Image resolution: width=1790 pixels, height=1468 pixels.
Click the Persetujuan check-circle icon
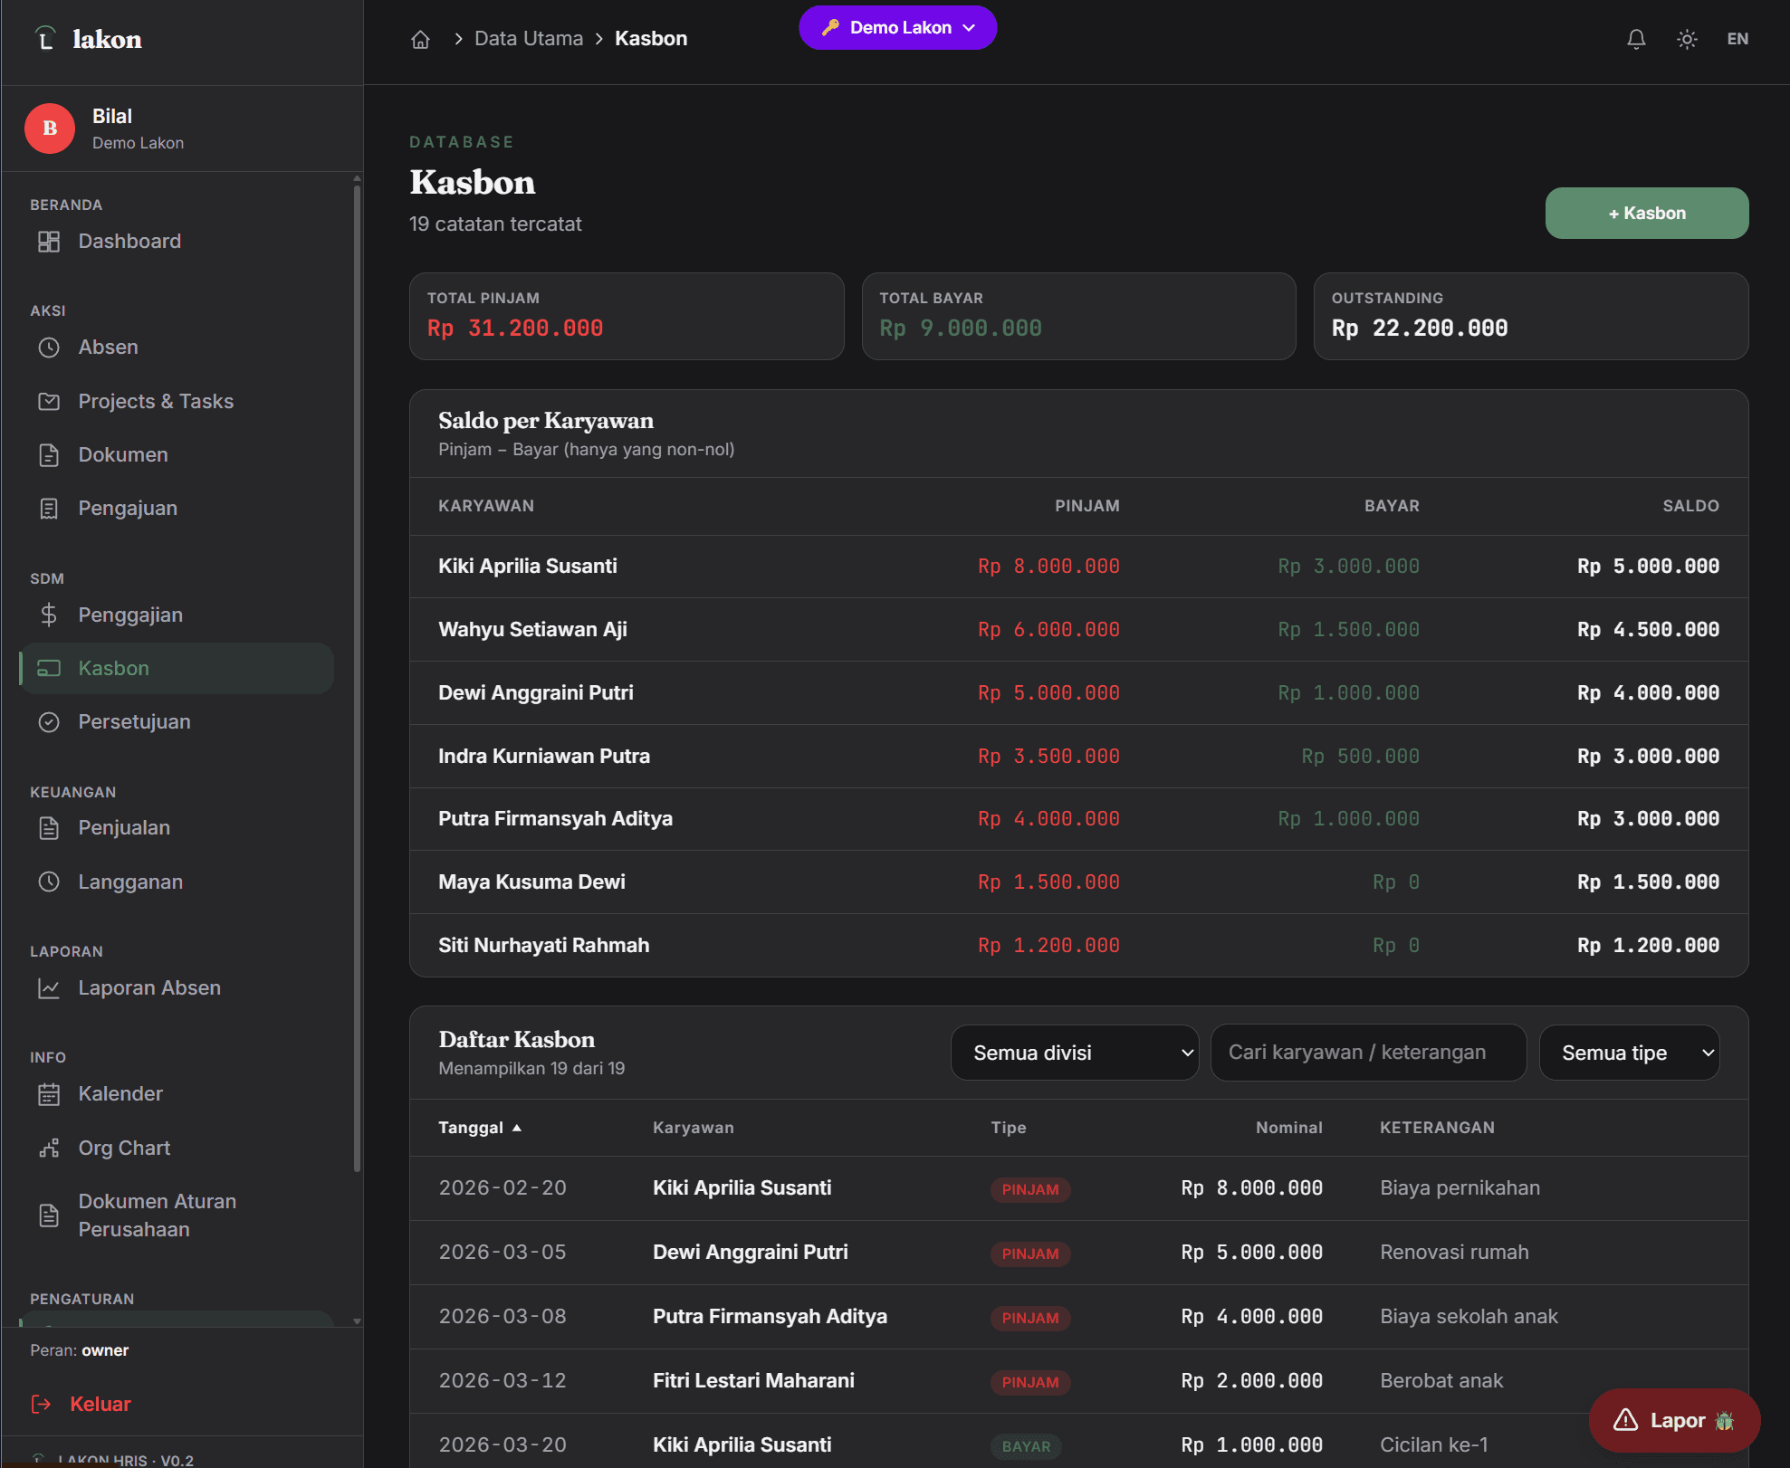(49, 722)
